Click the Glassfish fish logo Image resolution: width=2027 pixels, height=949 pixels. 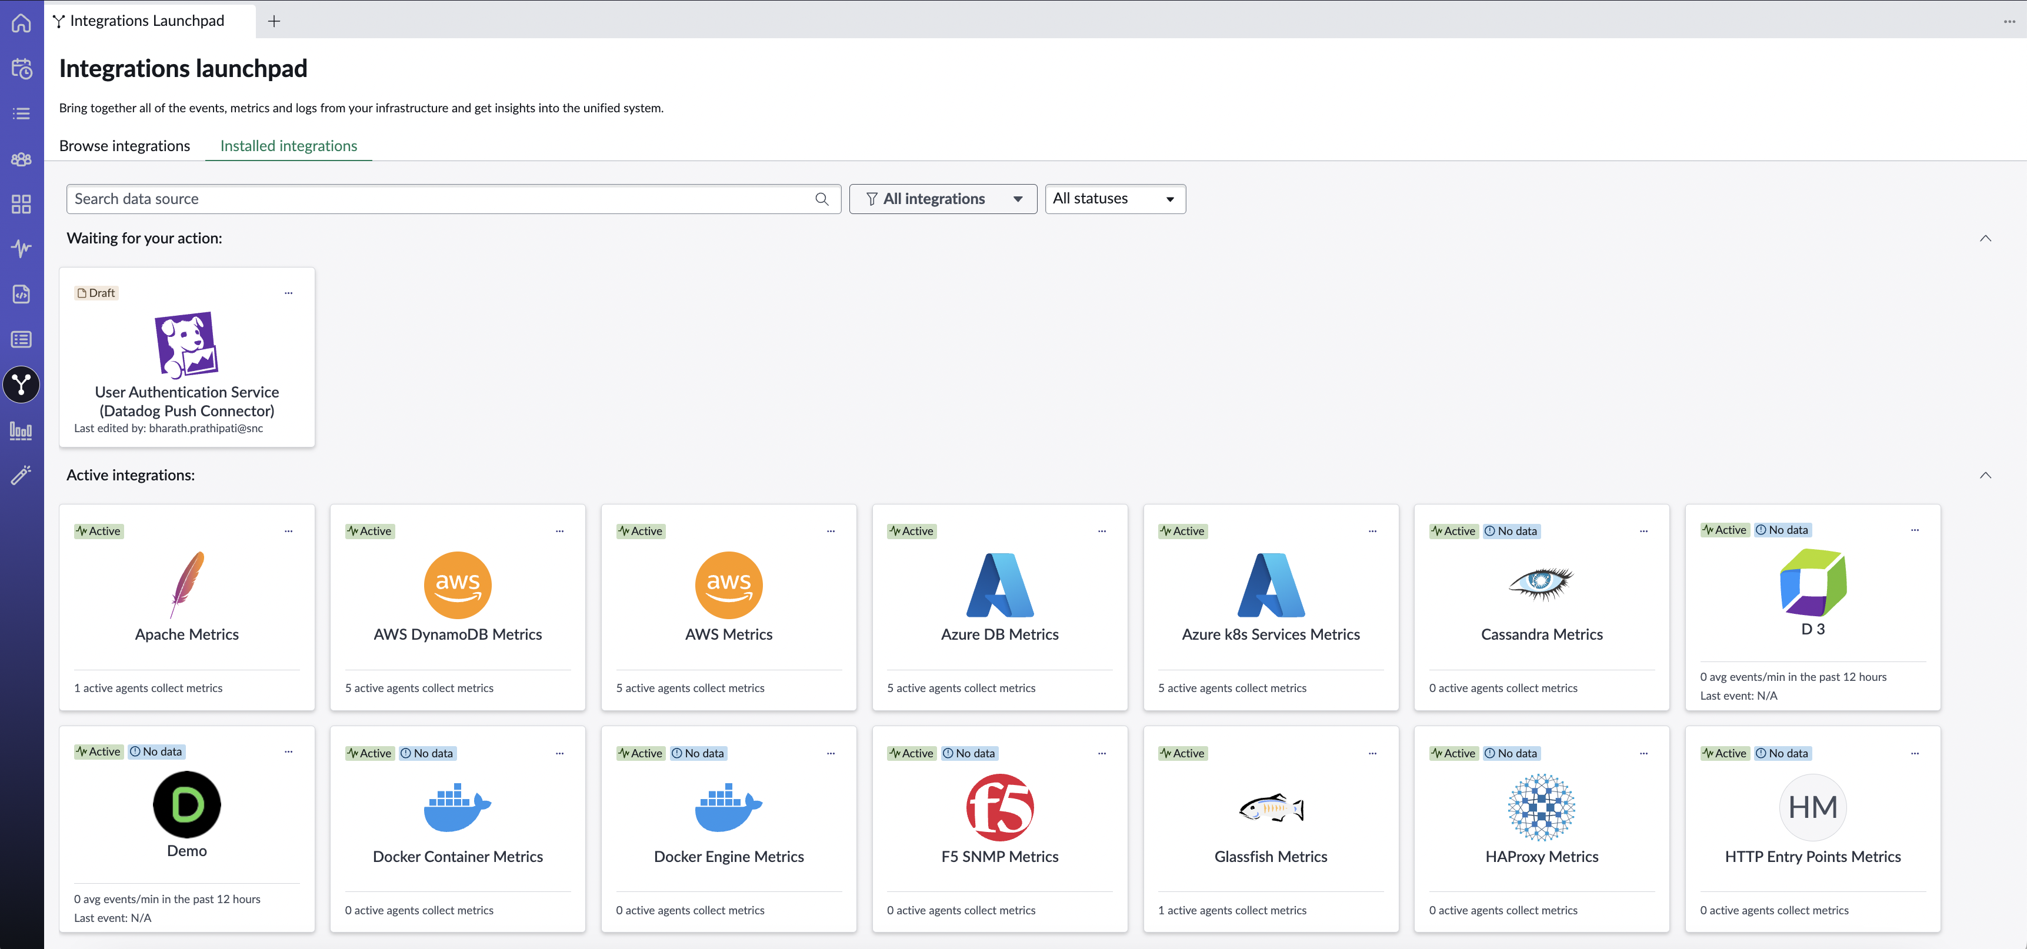(1271, 807)
